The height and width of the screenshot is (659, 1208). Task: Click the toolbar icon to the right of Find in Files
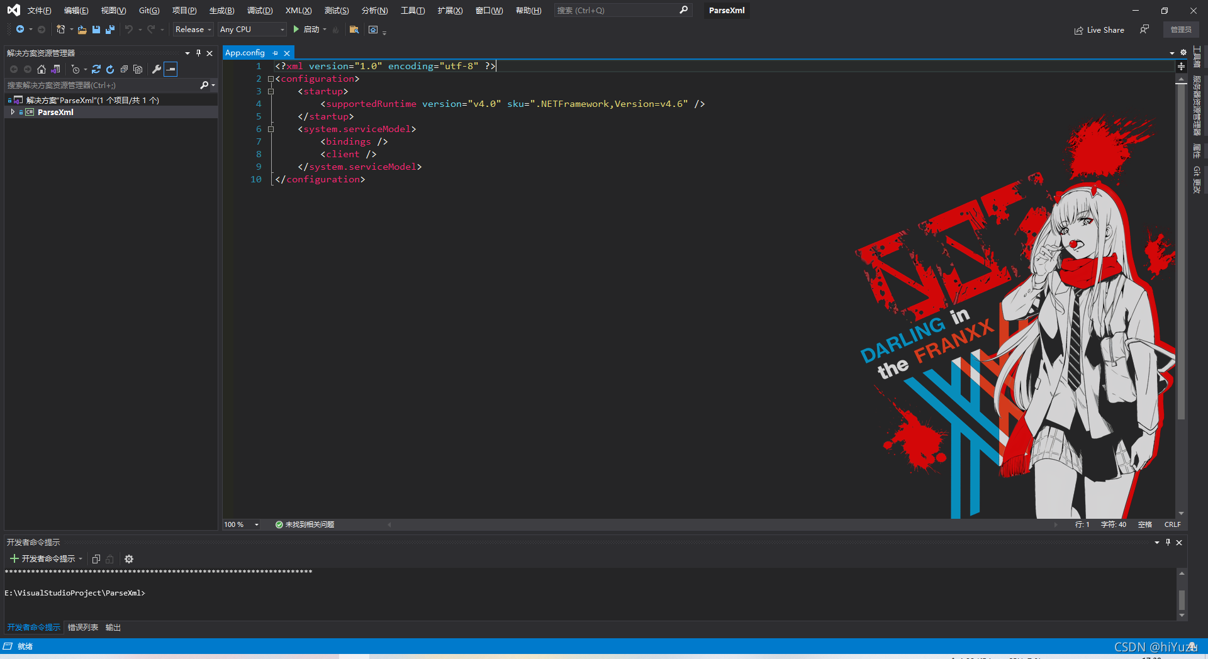[373, 30]
